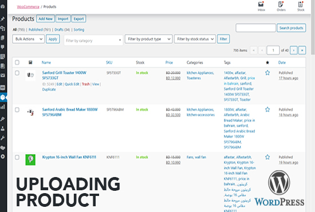Open Analytics bar-chart sidebar icon
The image size is (315, 212).
3,107
